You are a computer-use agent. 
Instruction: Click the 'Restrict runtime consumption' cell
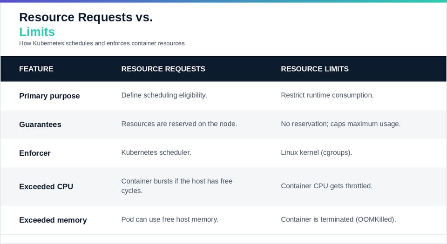327,95
